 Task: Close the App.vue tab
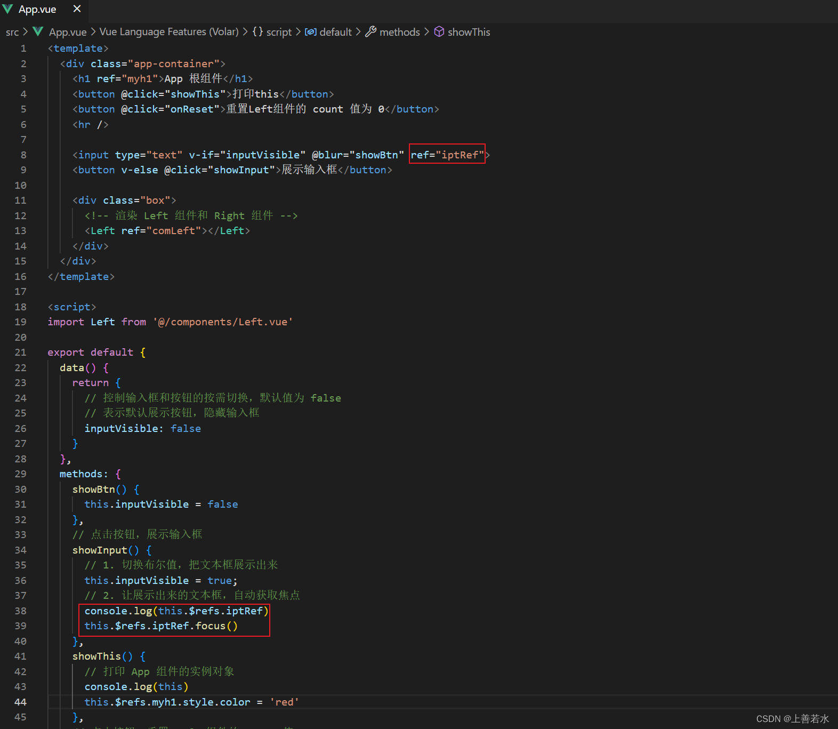77,9
